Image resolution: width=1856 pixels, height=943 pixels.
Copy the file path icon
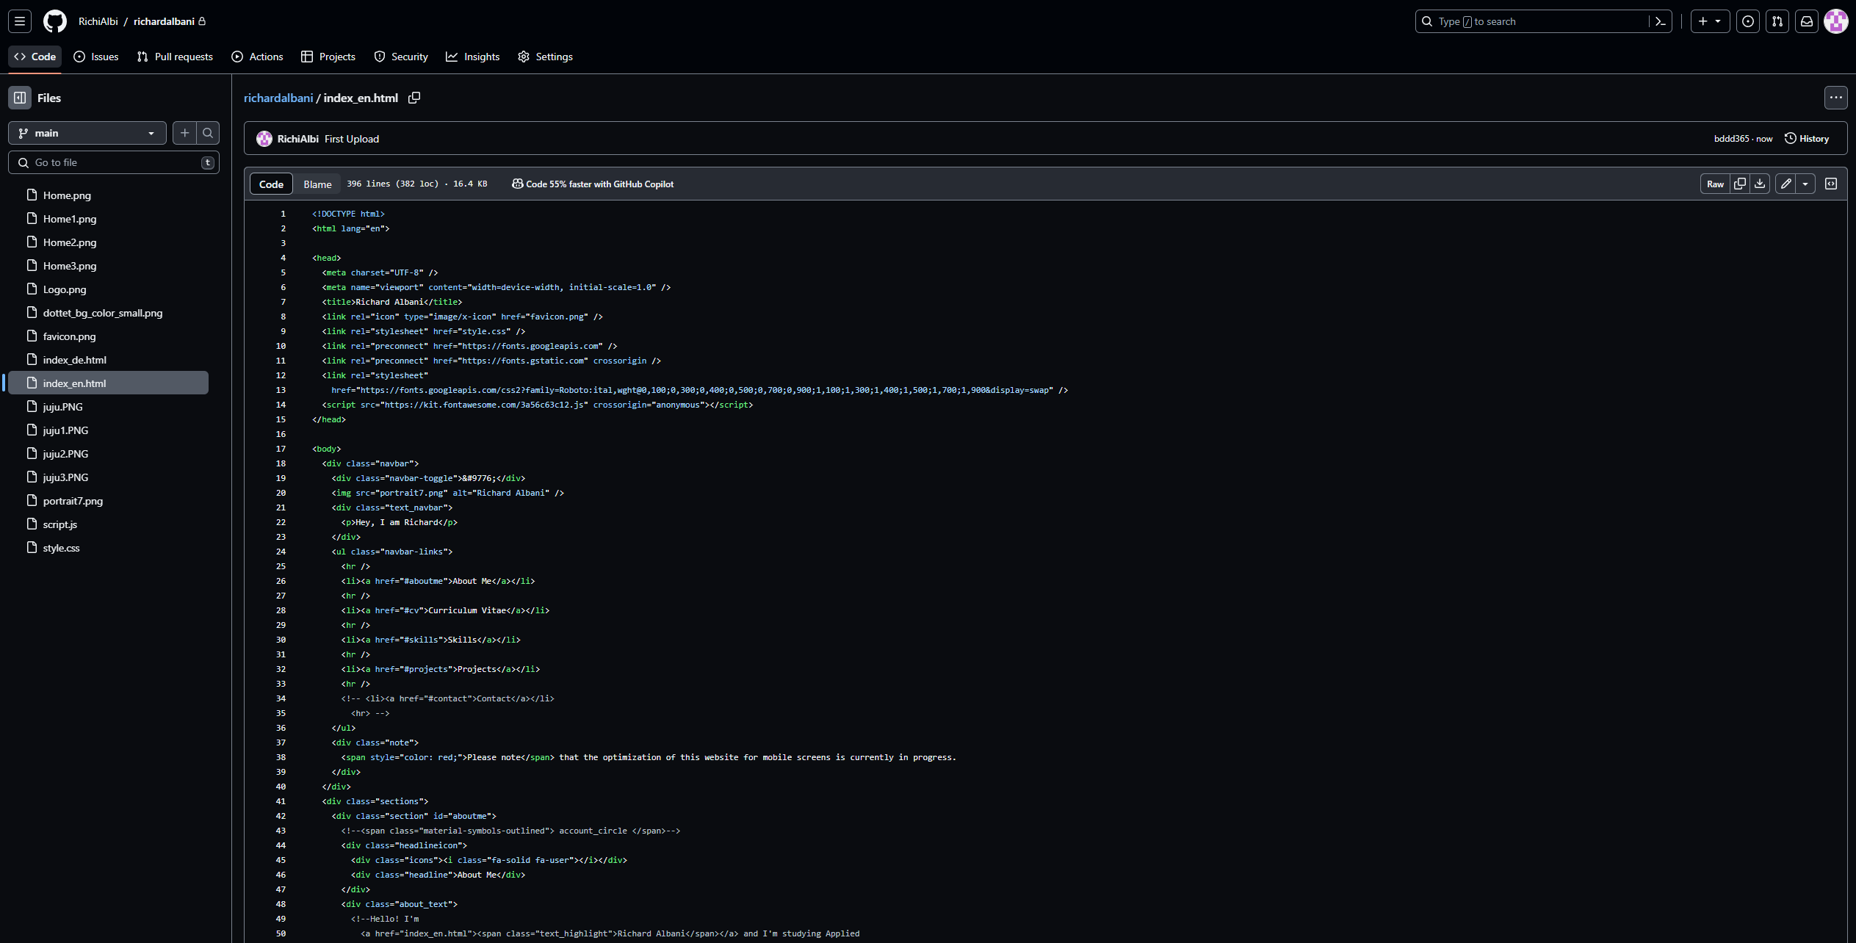pyautogui.click(x=414, y=98)
